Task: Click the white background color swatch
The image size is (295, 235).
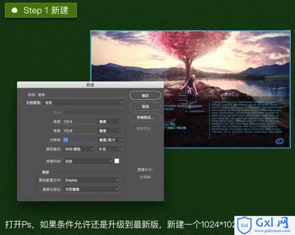Action: point(117,161)
